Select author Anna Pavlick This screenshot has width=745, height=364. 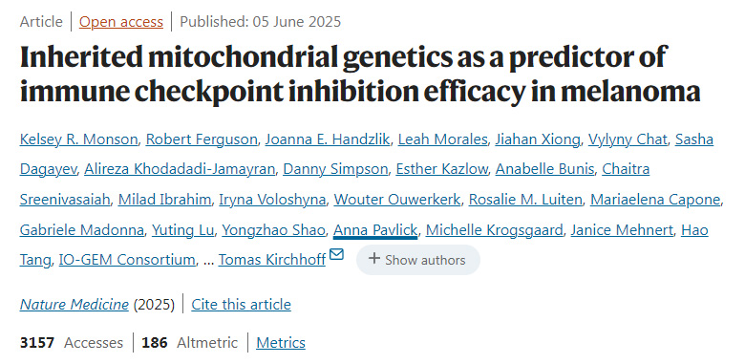click(x=375, y=230)
